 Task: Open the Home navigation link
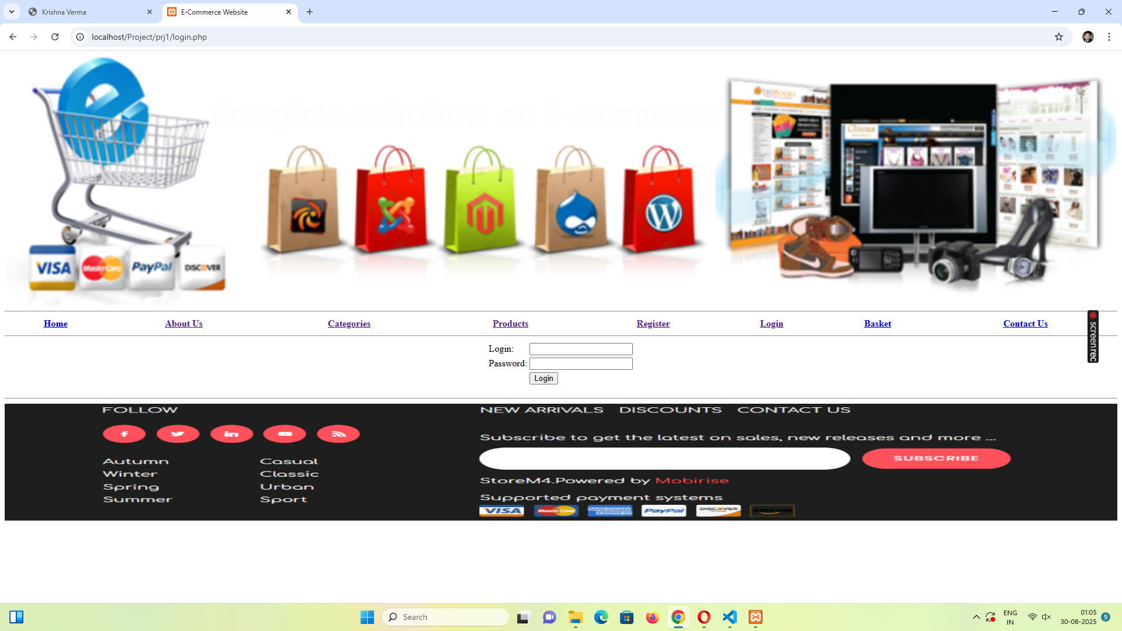click(56, 324)
